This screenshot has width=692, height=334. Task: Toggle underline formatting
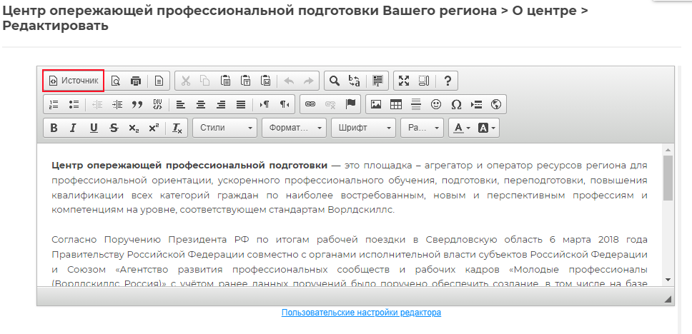pyautogui.click(x=94, y=128)
